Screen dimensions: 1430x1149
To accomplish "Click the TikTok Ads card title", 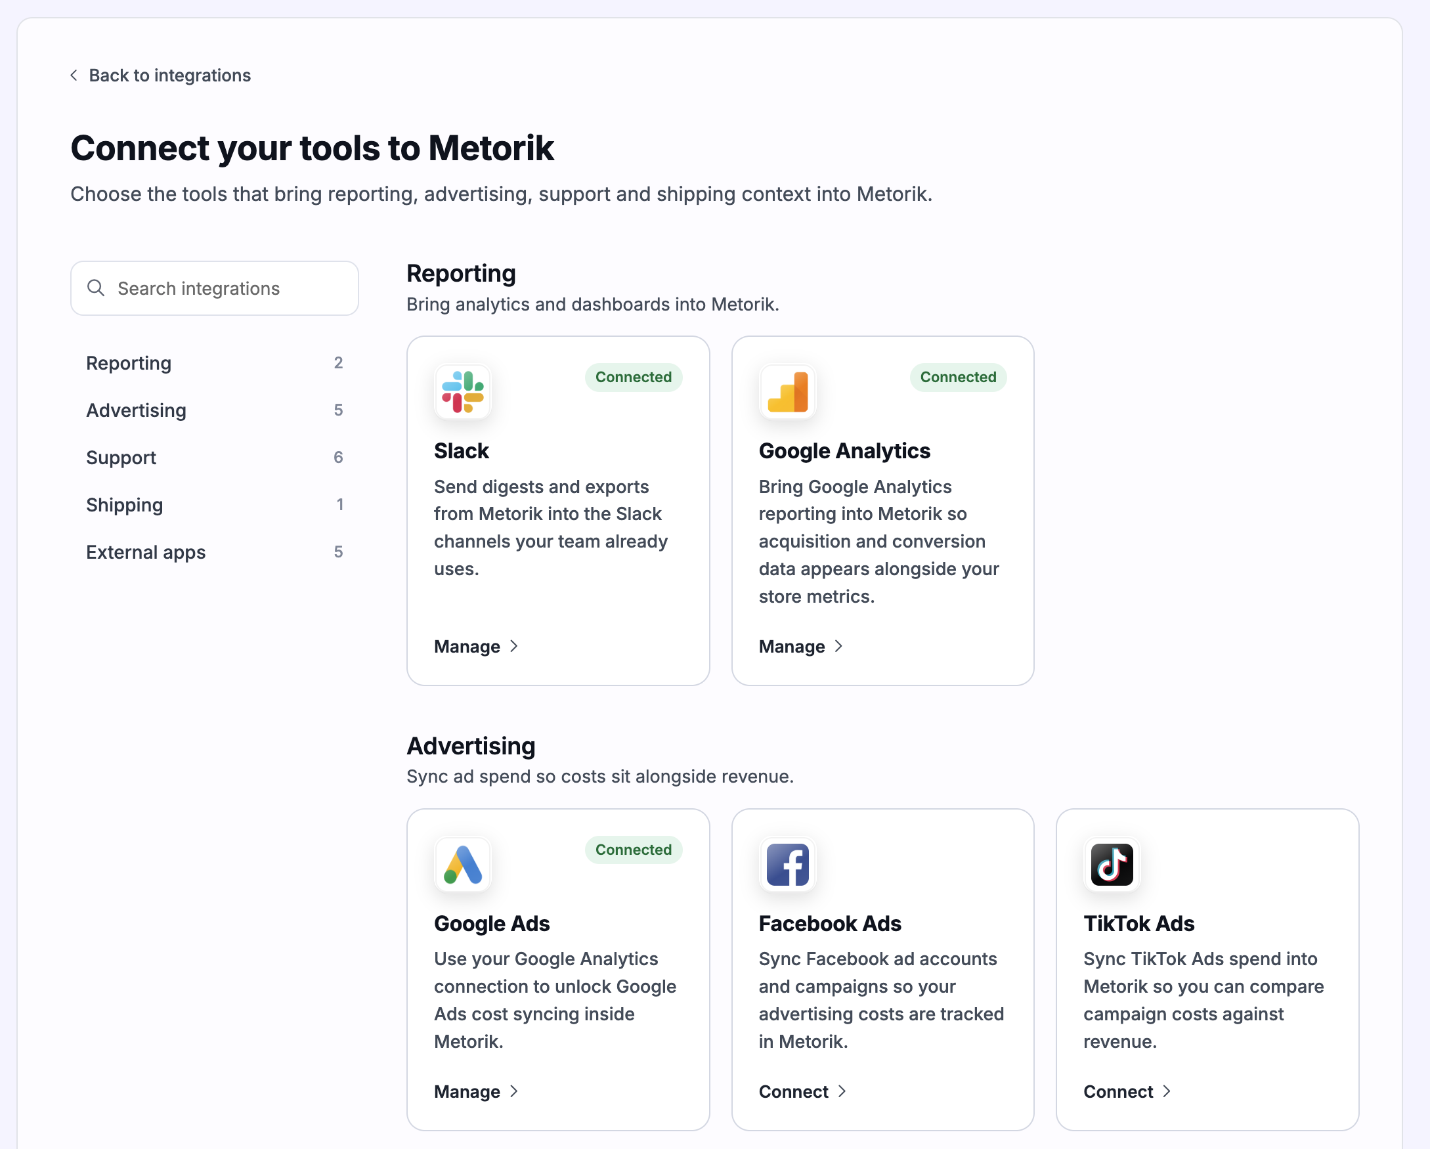I will tap(1139, 923).
